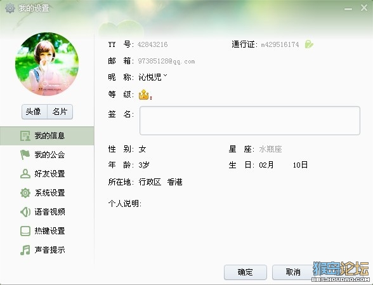This screenshot has height=285, width=373.
Task: Click the crown level icon
Action: pyautogui.click(x=143, y=95)
